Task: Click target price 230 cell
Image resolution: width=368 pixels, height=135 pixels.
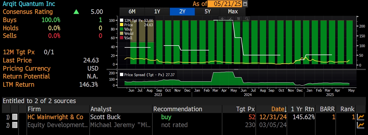Action: [250, 125]
